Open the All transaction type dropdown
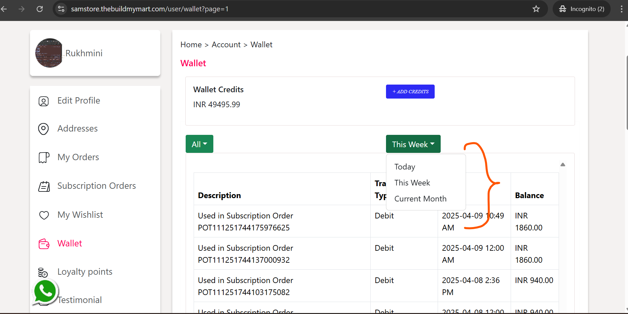 pyautogui.click(x=199, y=144)
